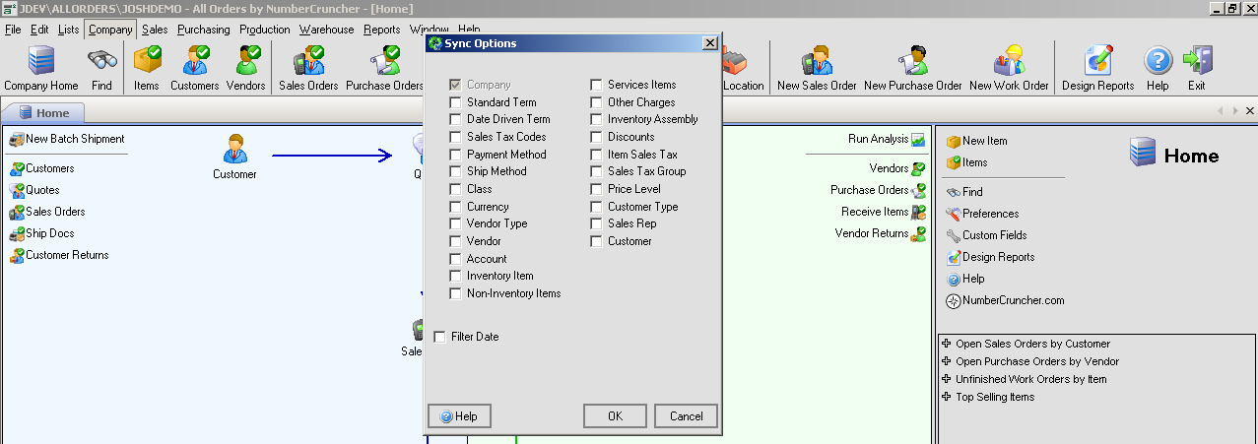Image resolution: width=1258 pixels, height=444 pixels.
Task: Enable the Standard Term checkbox
Action: coord(455,102)
